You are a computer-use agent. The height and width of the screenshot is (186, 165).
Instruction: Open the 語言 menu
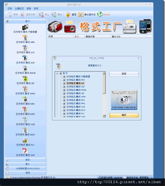(x=29, y=9)
